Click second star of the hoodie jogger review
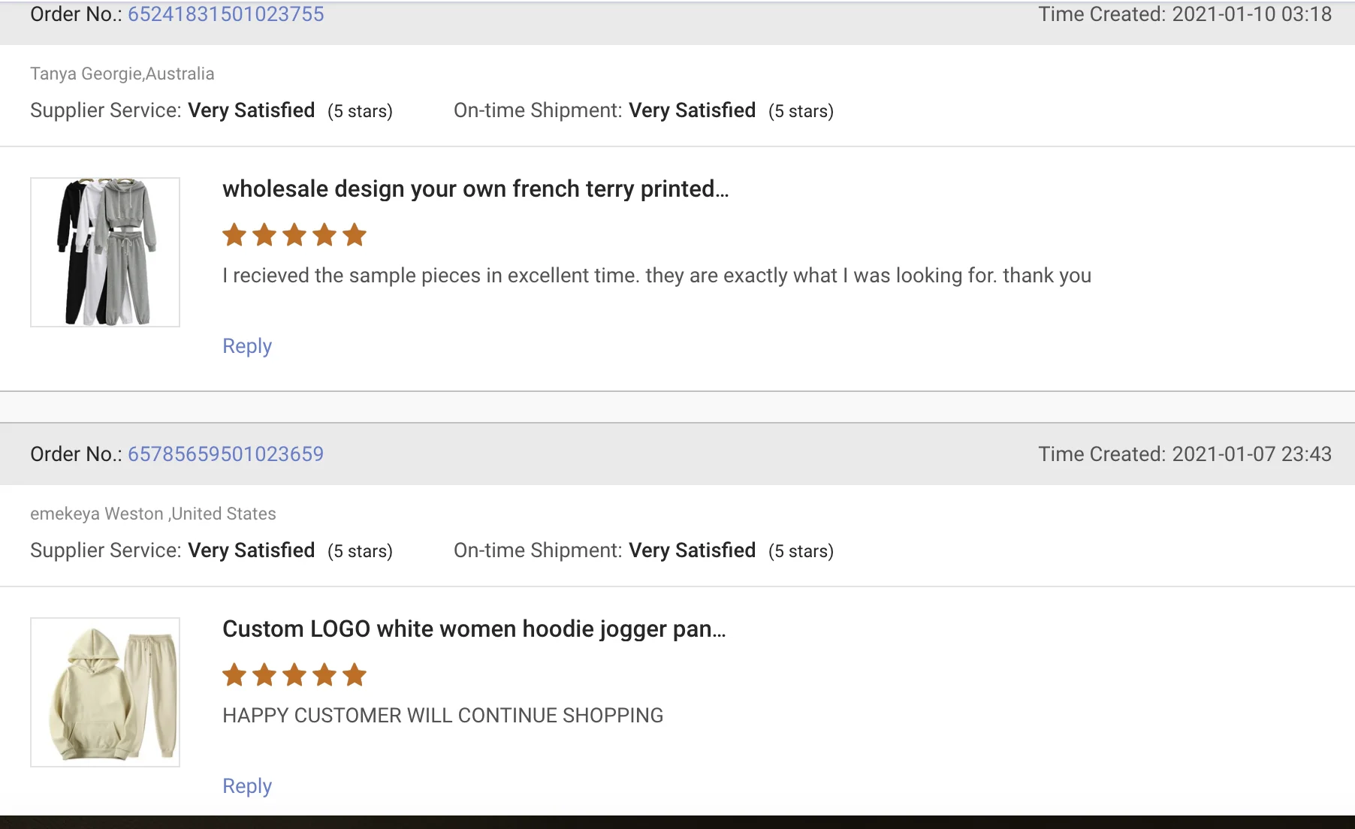The image size is (1355, 829). tap(264, 675)
